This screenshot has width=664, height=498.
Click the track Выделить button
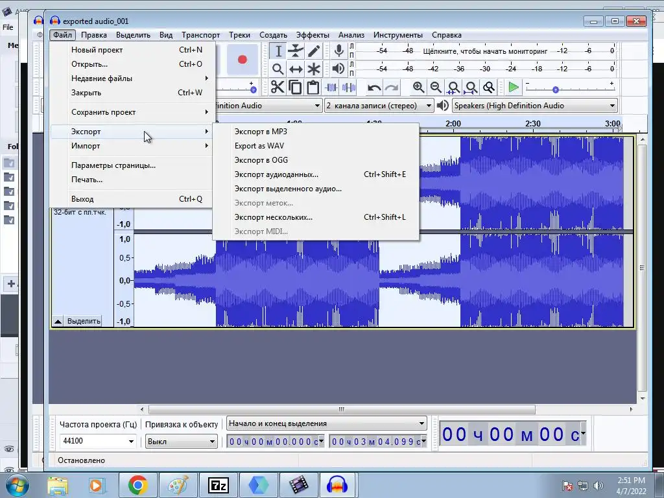click(84, 321)
